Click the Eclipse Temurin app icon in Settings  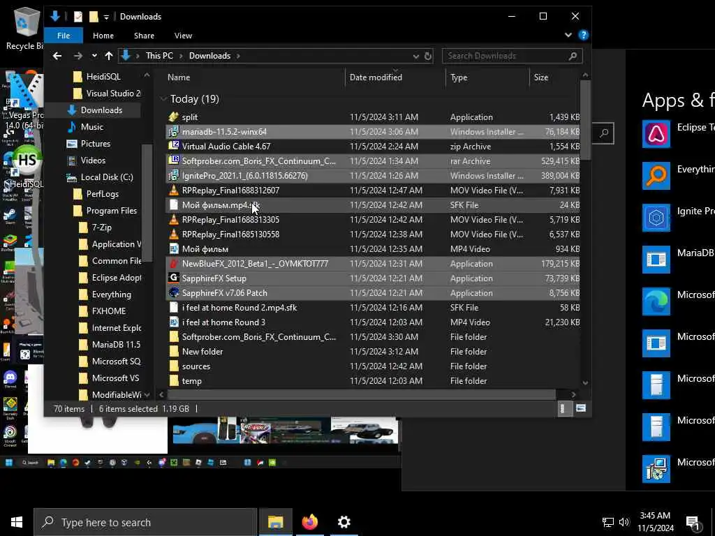coord(656,134)
